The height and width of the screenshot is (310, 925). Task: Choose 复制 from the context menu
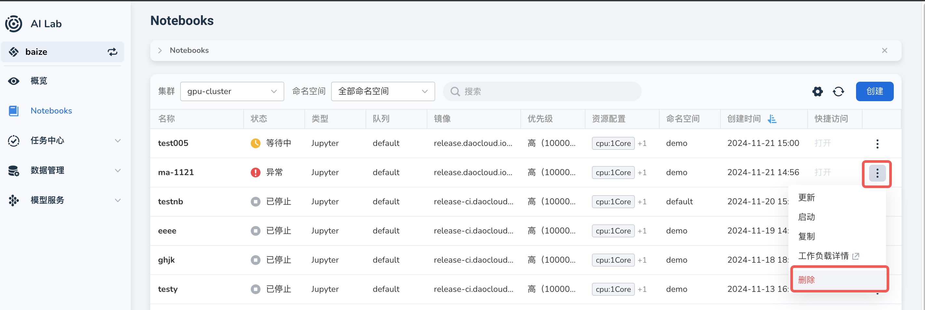806,236
